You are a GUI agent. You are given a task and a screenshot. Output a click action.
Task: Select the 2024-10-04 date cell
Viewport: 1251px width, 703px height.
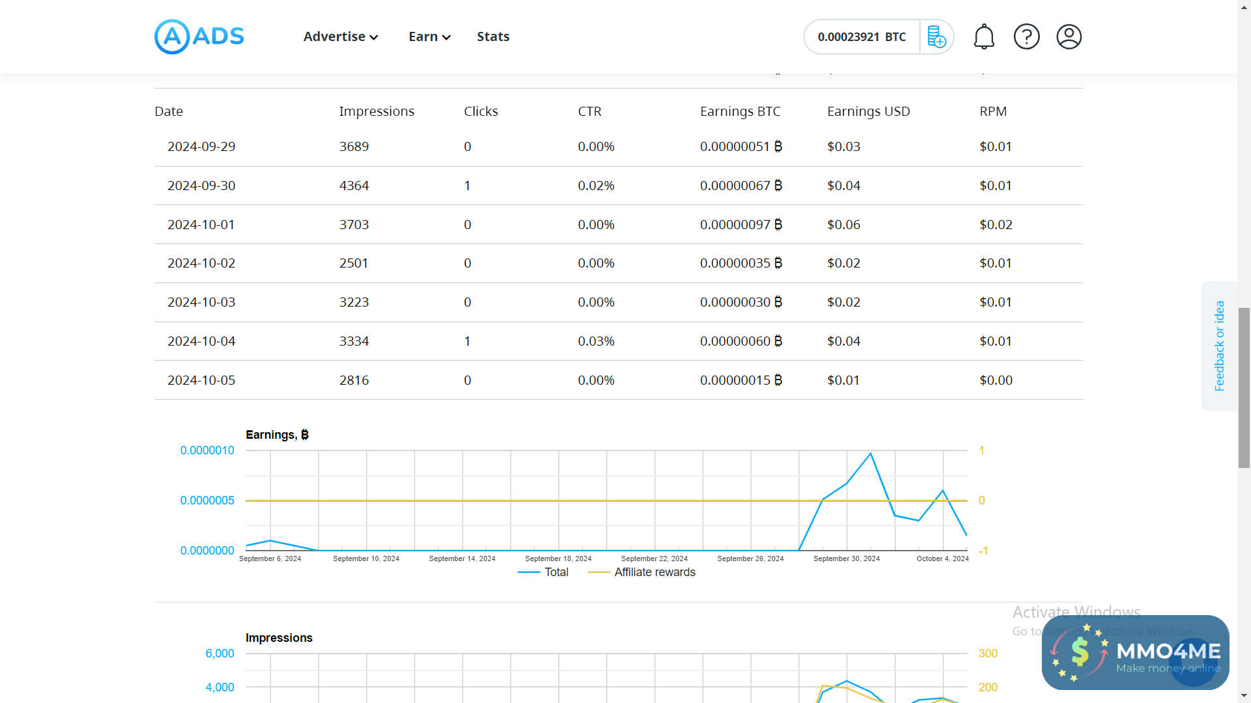point(201,341)
